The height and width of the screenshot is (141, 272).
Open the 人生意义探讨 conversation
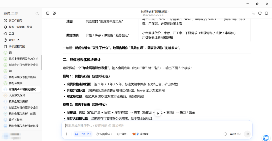pyautogui.click(x=21, y=95)
